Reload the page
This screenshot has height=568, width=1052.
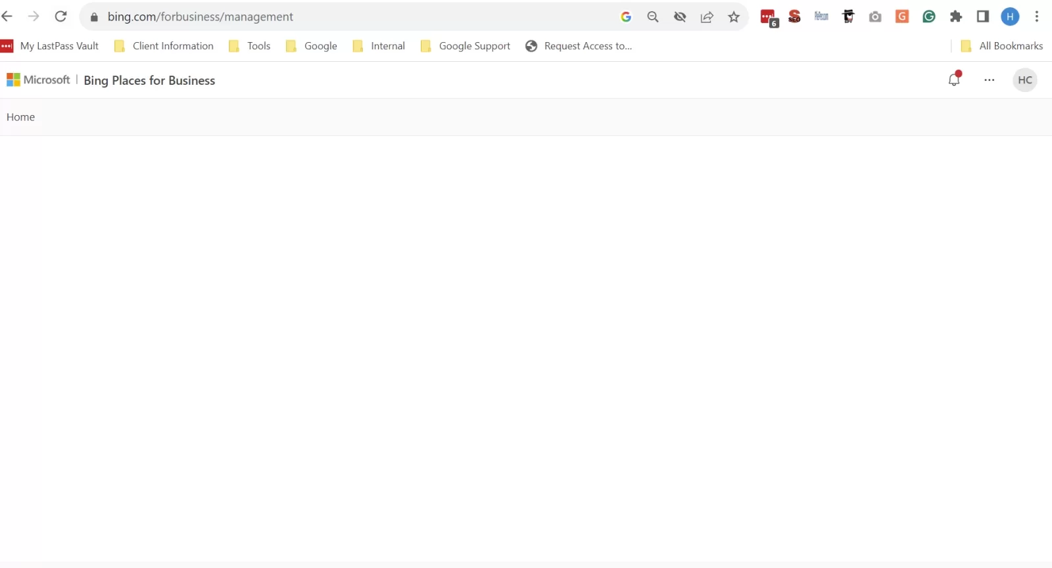pyautogui.click(x=60, y=16)
